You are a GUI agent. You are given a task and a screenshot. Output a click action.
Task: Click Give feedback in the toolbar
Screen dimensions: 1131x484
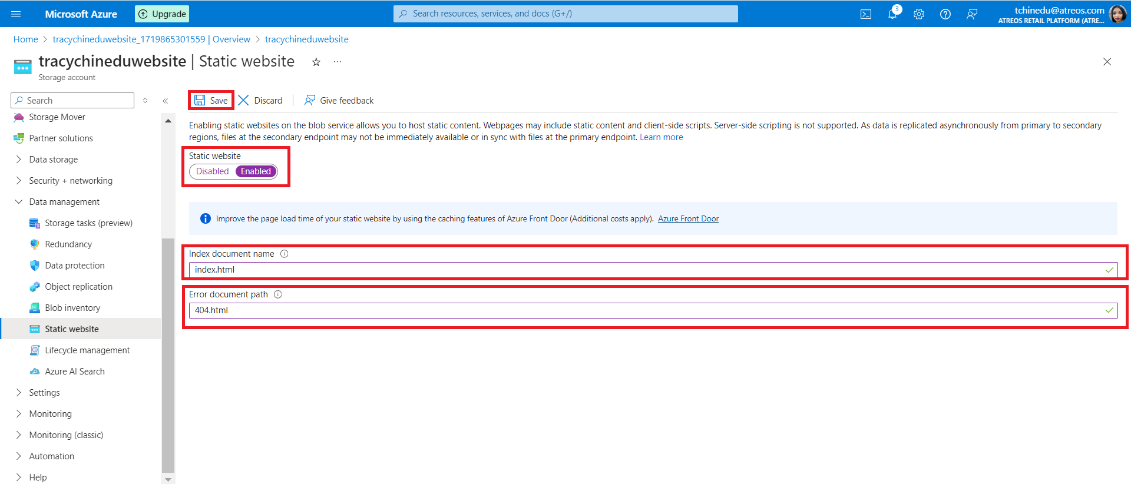339,101
